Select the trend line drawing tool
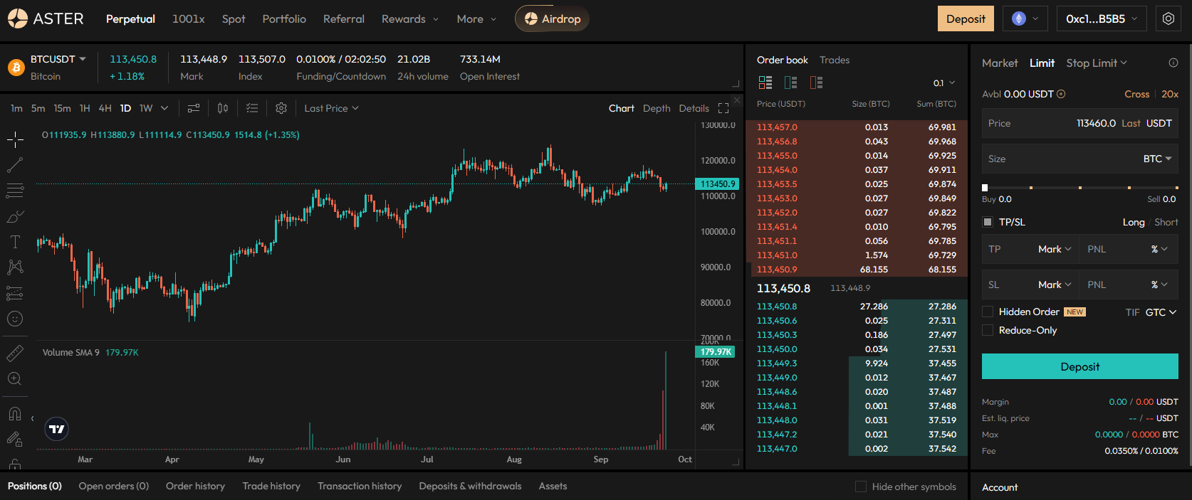 [x=15, y=165]
